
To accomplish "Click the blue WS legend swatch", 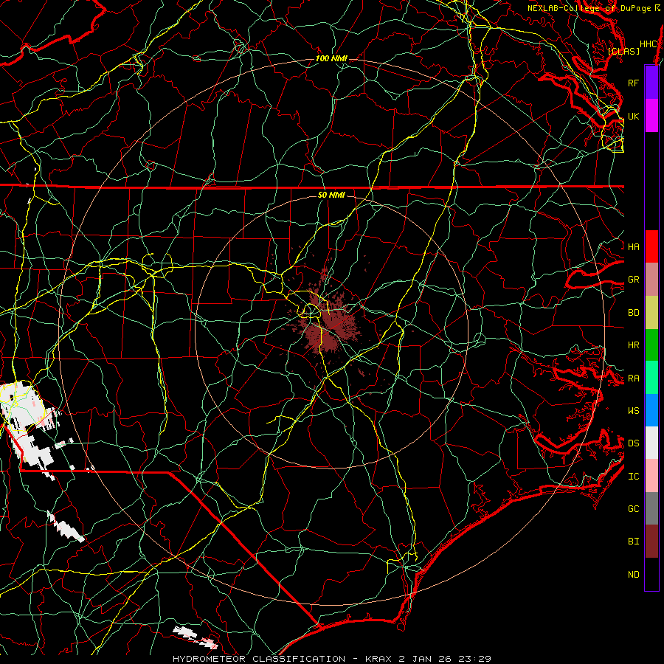I will click(x=651, y=410).
